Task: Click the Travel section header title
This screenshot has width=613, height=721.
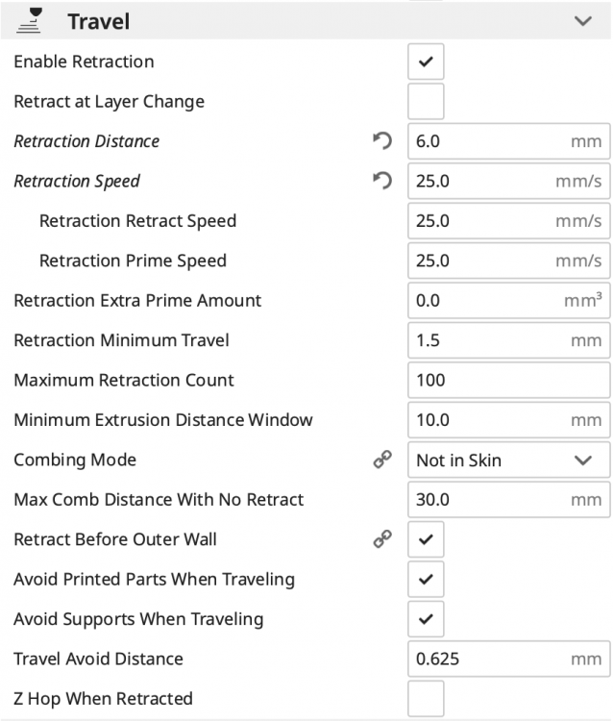Action: pos(98,21)
